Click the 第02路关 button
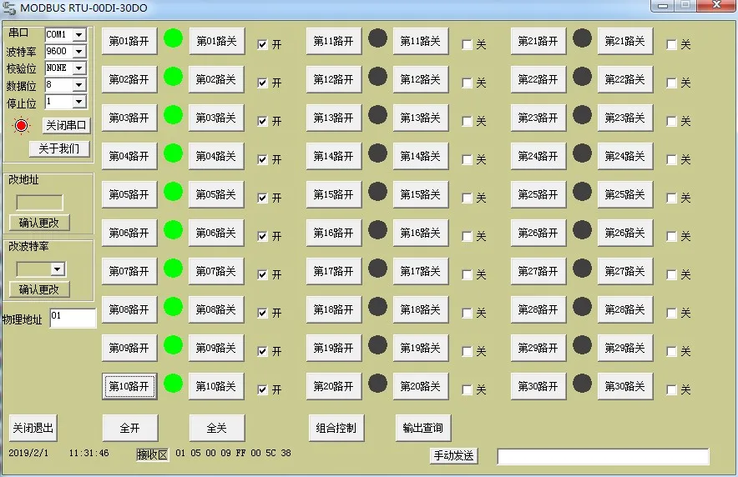 pyautogui.click(x=216, y=79)
